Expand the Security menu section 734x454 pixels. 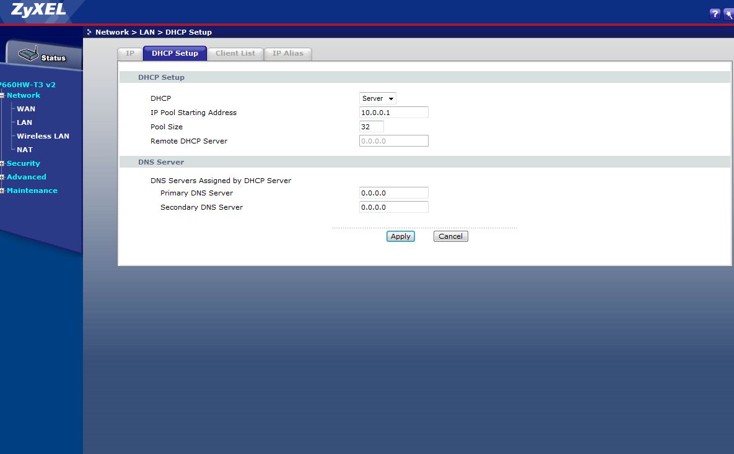click(2, 163)
